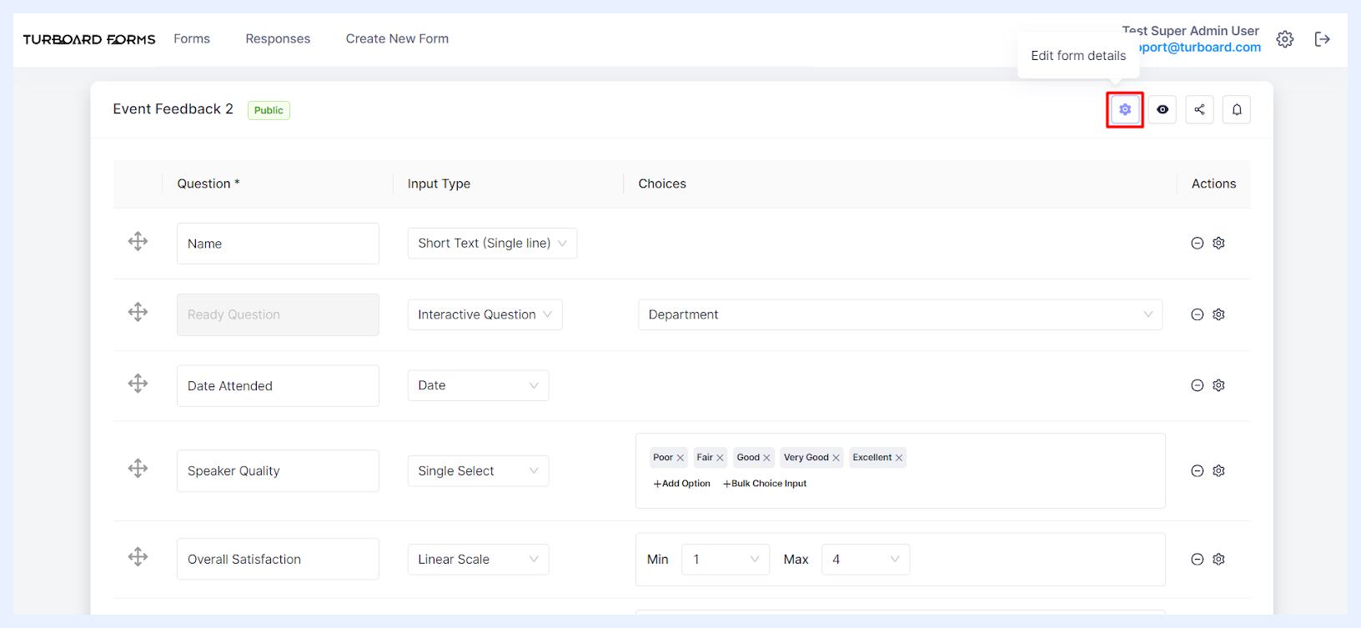
Task: Open settings gear for Overall Satisfaction
Action: [x=1218, y=559]
